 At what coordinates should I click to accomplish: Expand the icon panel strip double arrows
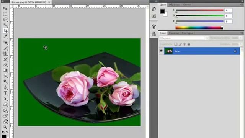[157, 1]
